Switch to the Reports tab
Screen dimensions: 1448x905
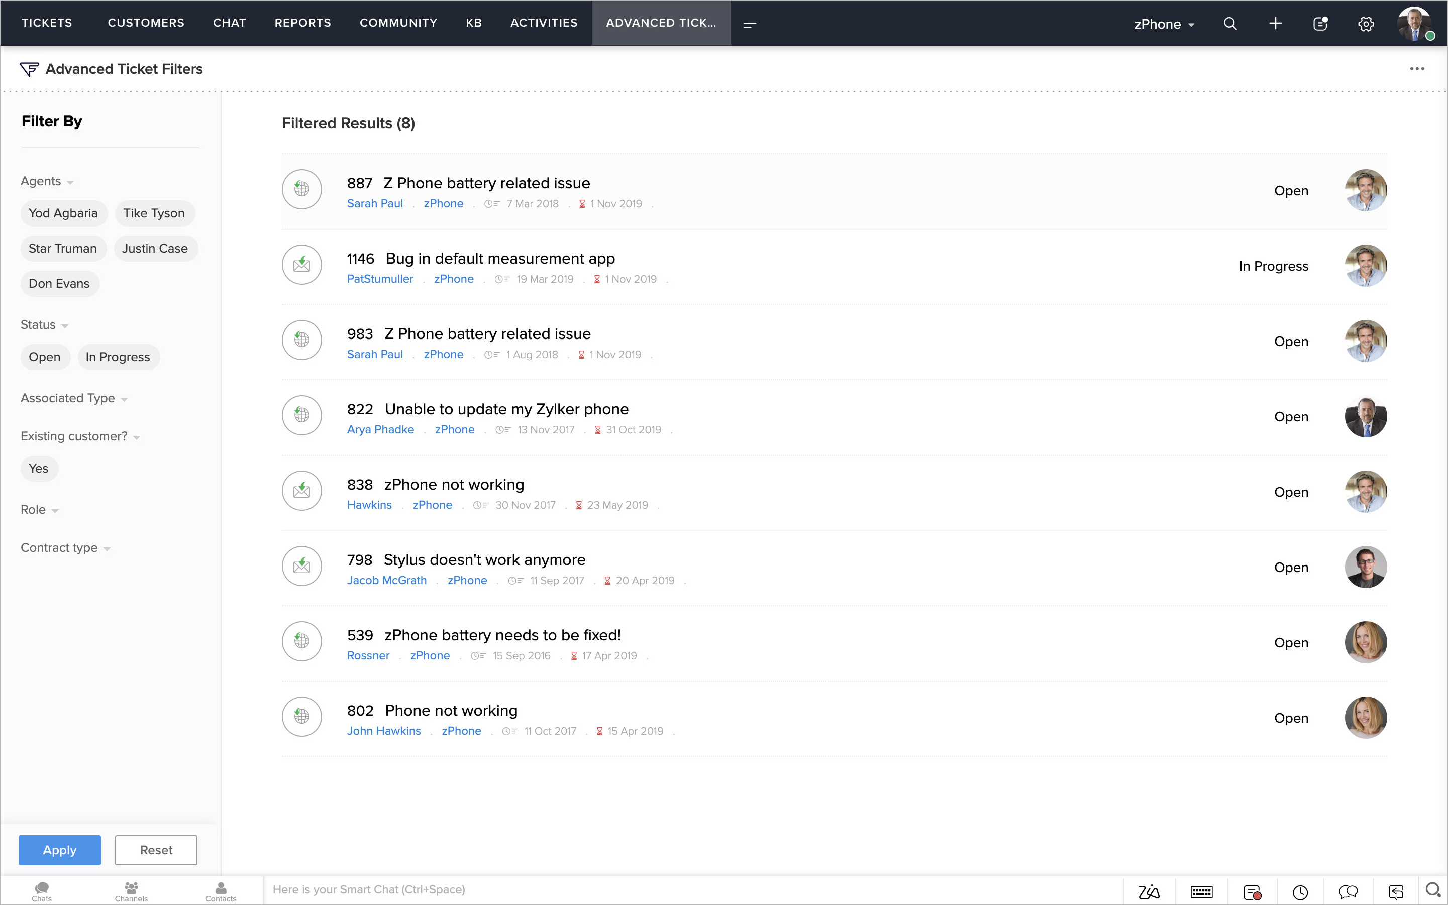click(x=302, y=23)
